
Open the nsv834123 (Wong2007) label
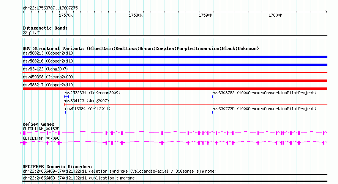pos(86,101)
